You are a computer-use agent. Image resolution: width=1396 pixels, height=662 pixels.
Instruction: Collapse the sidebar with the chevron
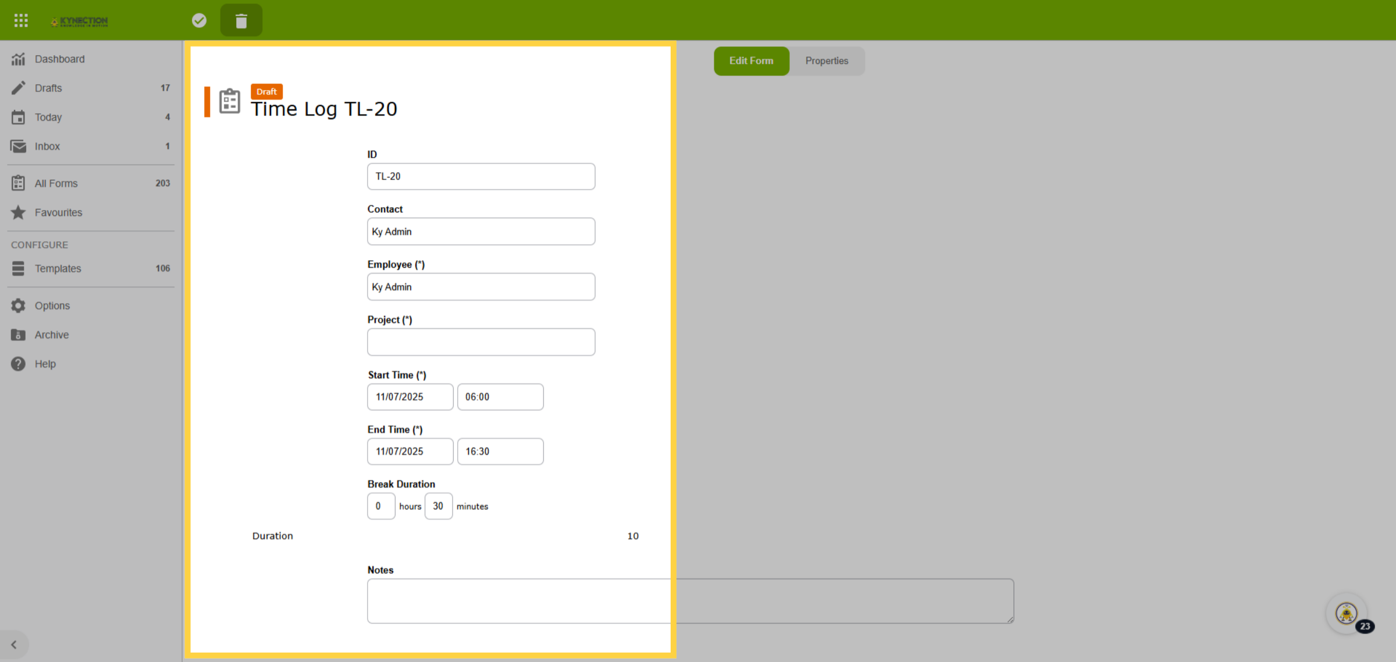tap(13, 645)
